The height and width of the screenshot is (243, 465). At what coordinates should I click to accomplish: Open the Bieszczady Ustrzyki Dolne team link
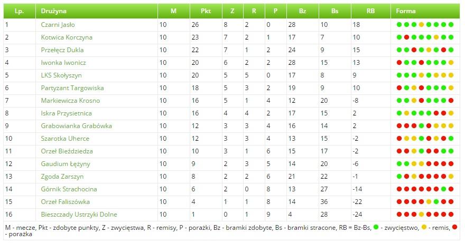[x=79, y=215]
